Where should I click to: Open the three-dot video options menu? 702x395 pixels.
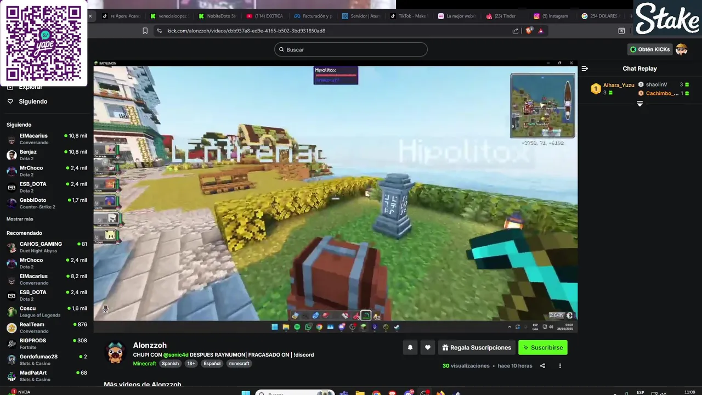[560, 366]
